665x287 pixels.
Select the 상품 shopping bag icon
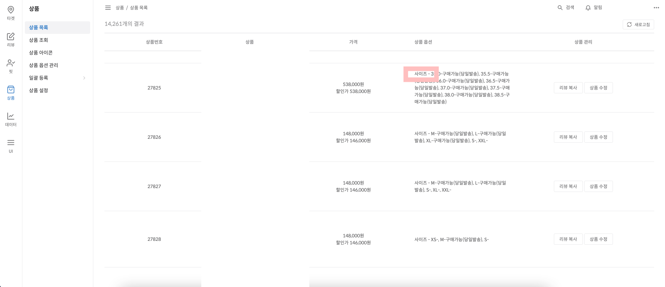pos(11,89)
